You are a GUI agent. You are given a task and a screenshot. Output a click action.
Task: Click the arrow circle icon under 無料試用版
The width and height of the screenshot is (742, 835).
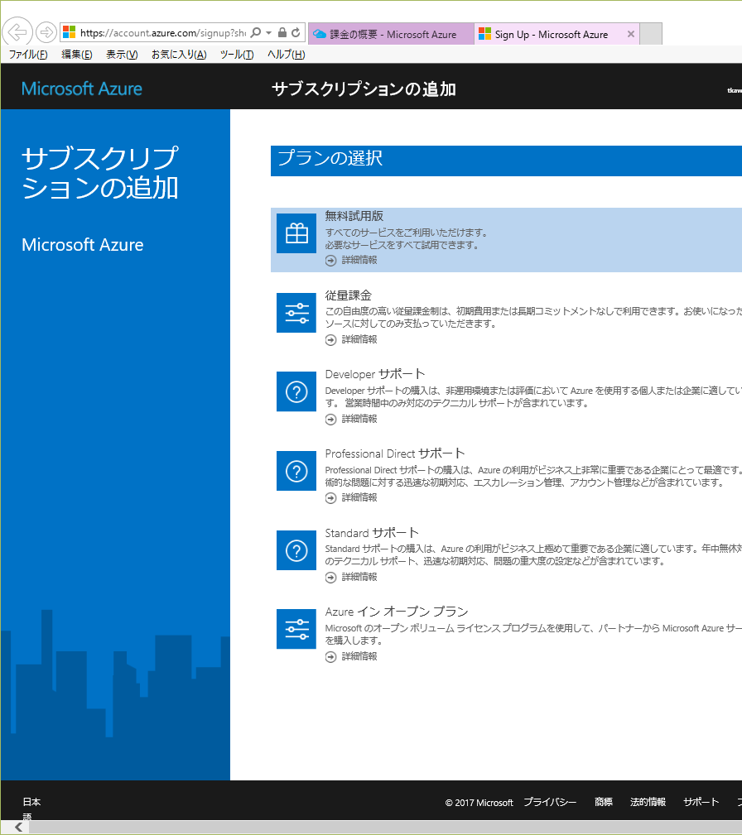(331, 261)
